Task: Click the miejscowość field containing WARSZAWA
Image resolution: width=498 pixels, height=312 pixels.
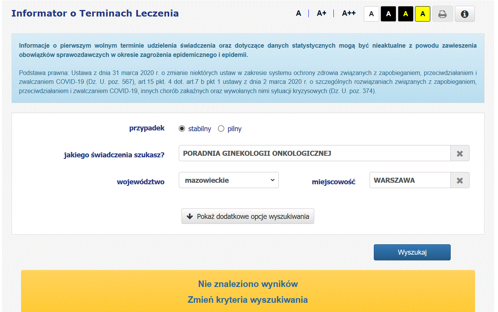Action: [x=410, y=180]
